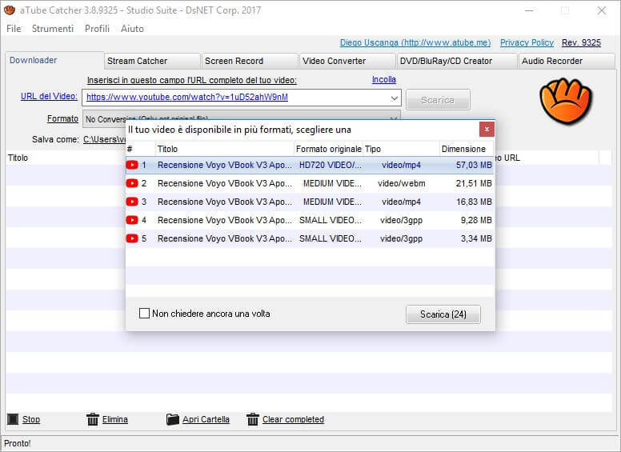The width and height of the screenshot is (621, 452).
Task: Click the Incolla paste link
Action: 384,79
